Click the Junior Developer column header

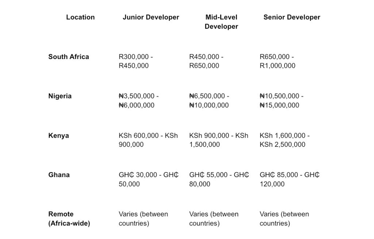tap(151, 17)
